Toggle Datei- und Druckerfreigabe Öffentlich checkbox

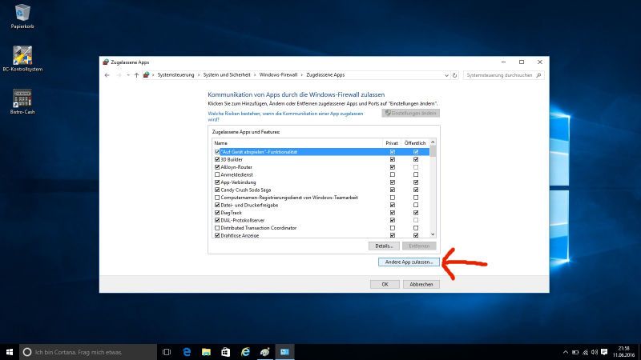tap(416, 205)
